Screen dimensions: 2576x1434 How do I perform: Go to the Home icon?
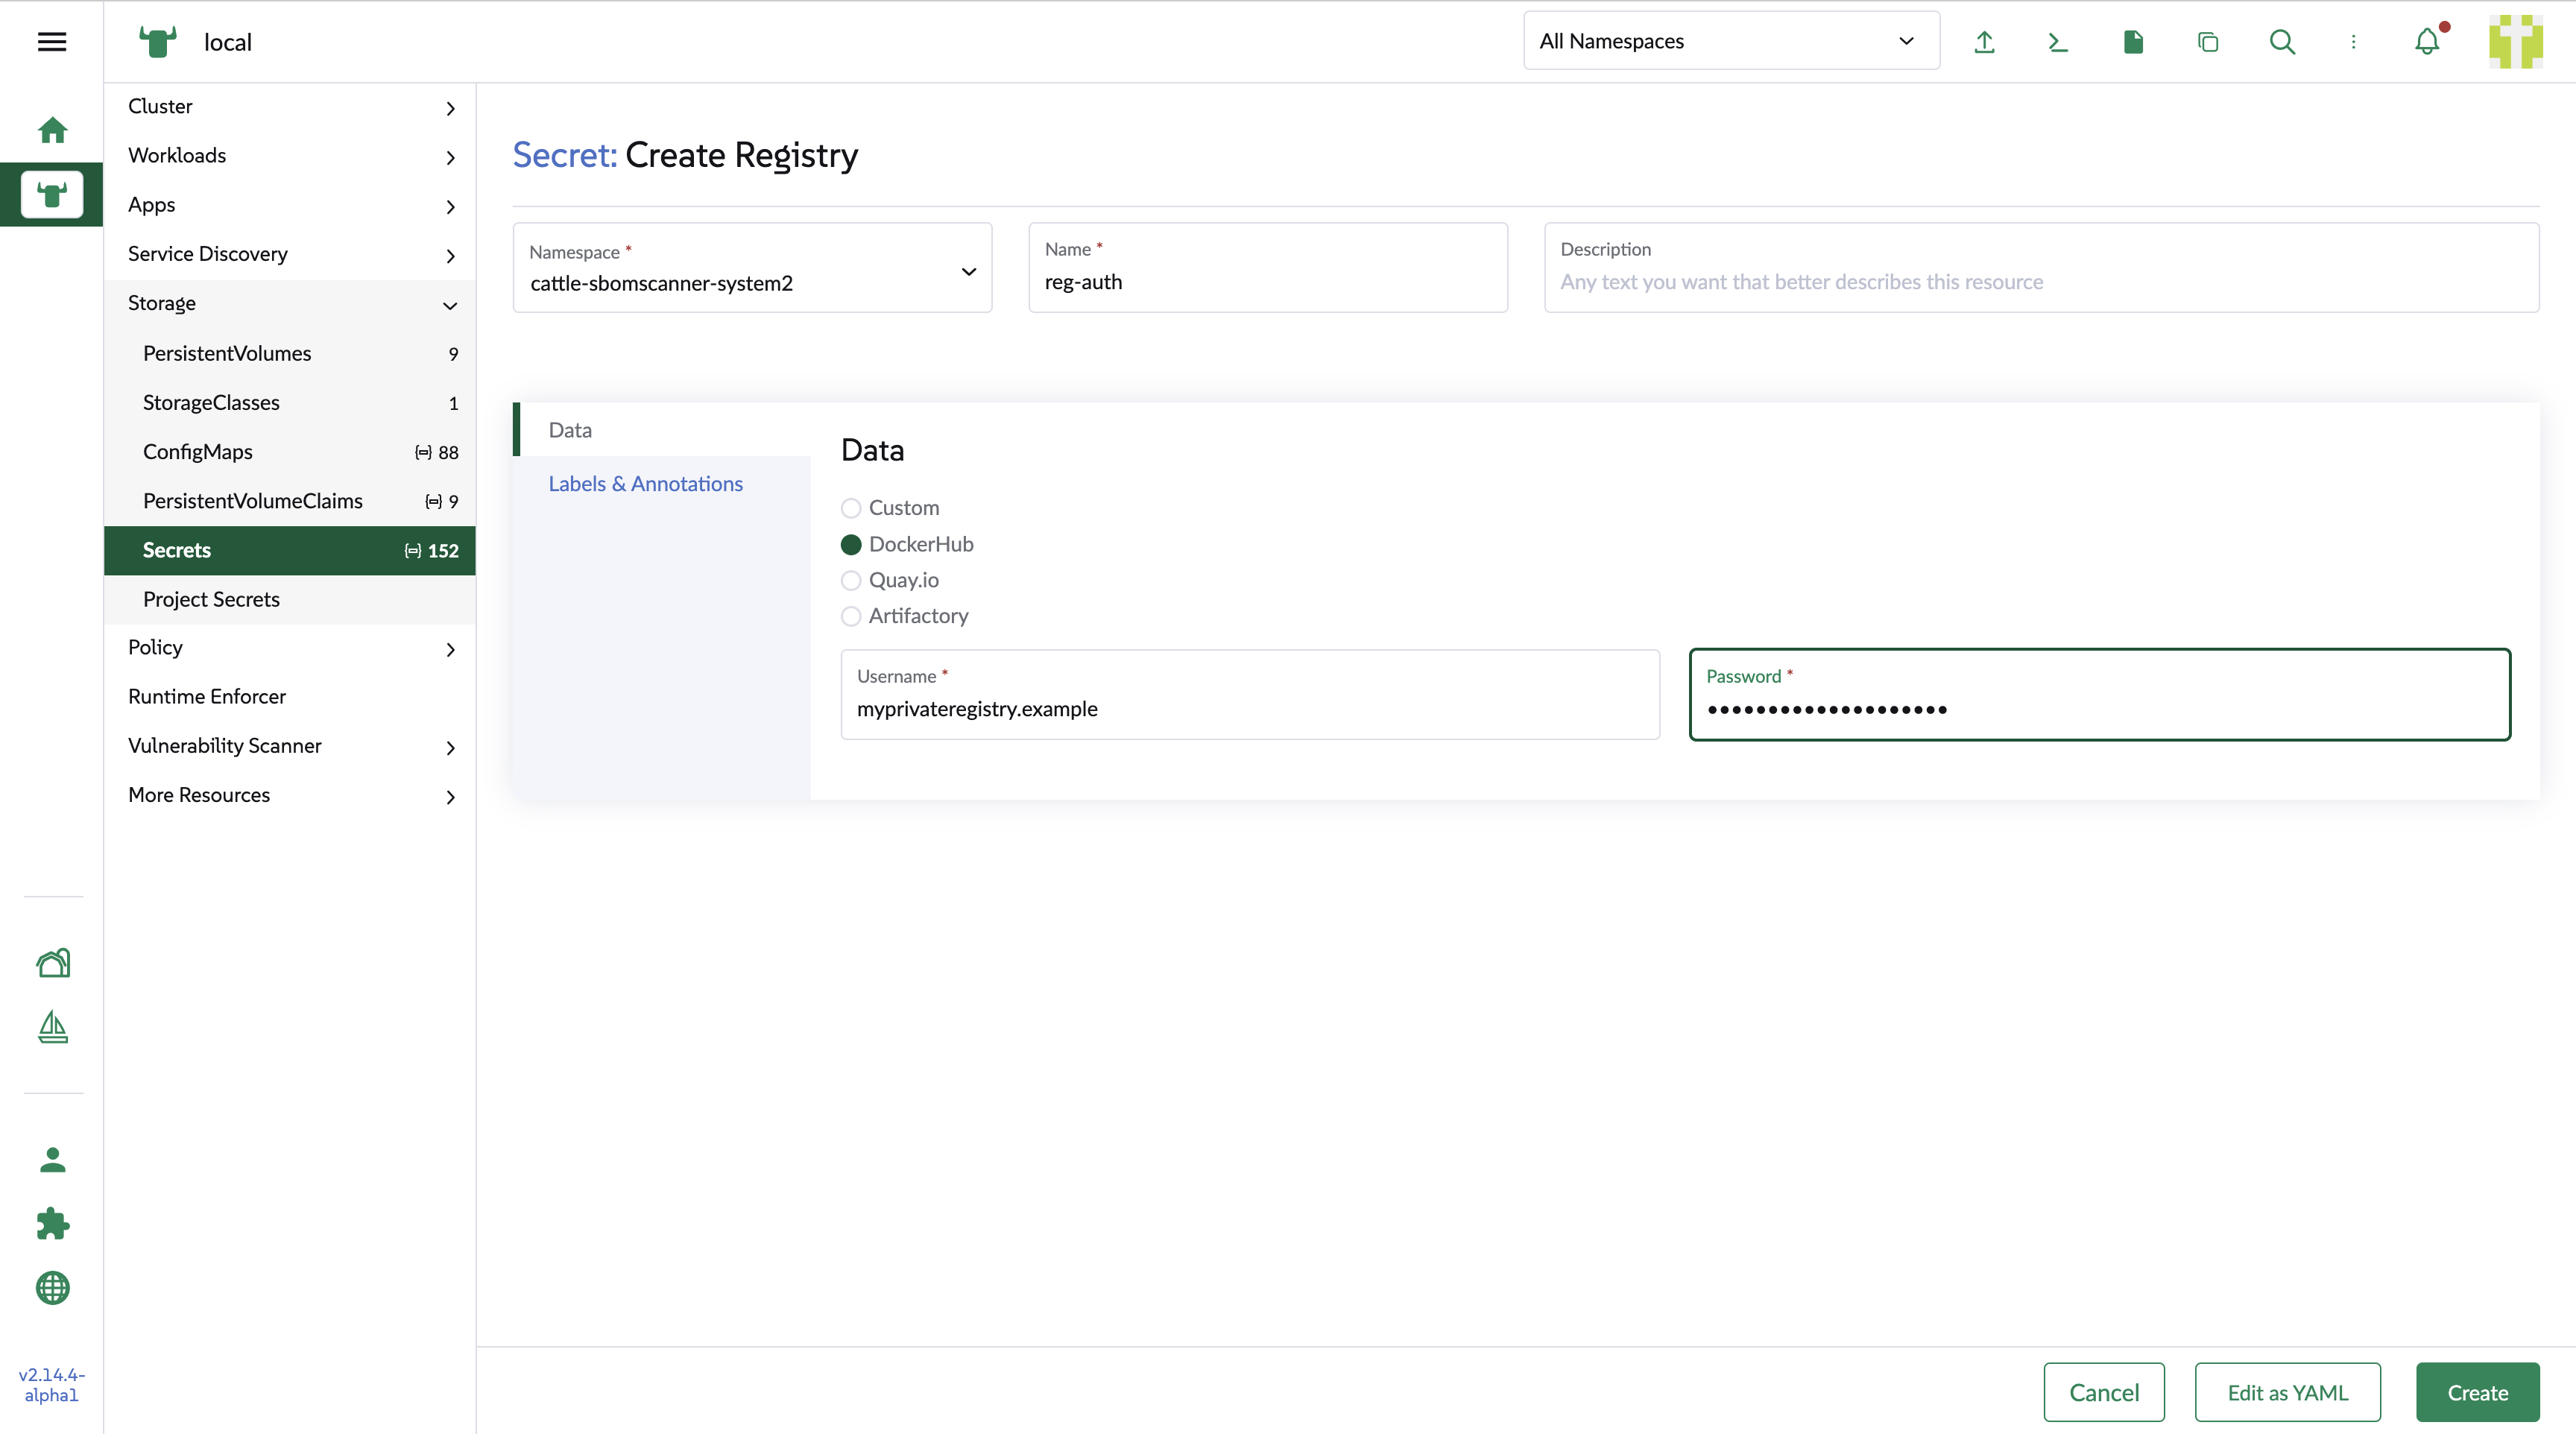pos(52,130)
